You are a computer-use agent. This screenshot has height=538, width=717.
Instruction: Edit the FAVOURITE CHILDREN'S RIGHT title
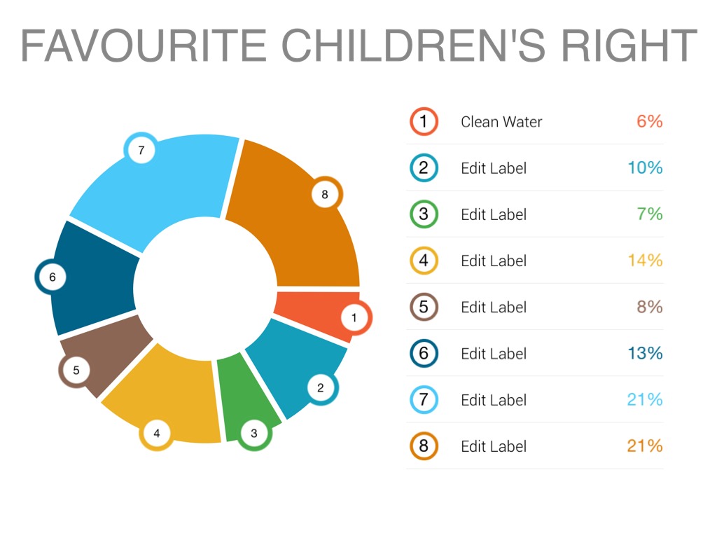click(x=358, y=46)
